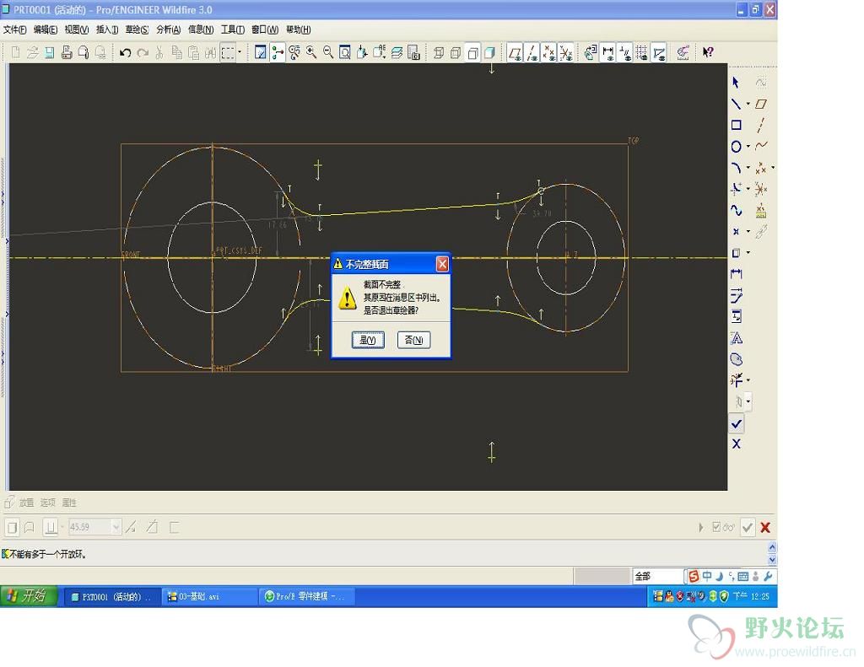
Task: Expand the Use Edge flyout arrow
Action: point(748,253)
